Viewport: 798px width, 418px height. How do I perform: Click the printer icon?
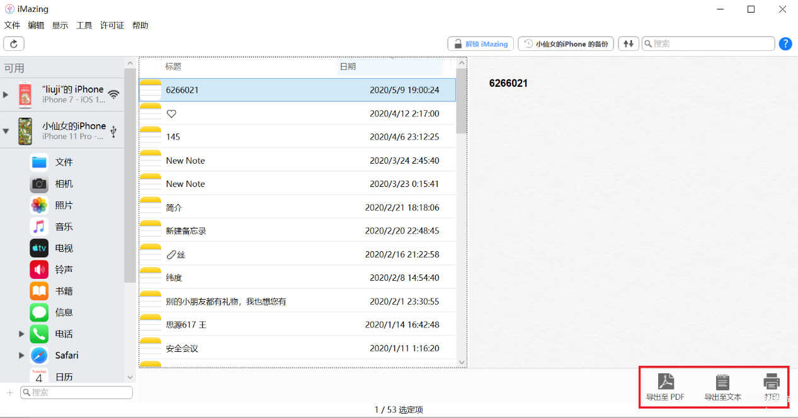[772, 381]
